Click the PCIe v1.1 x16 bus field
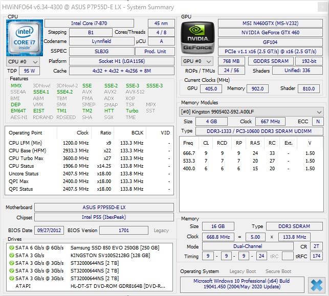Image resolution: width=329 pixels, height=296 pixels. [x=270, y=51]
